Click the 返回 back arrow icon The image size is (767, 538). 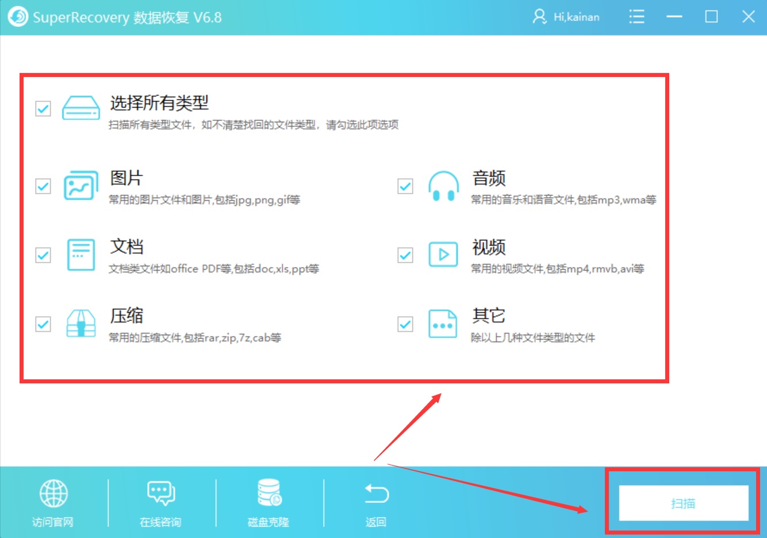[x=375, y=493]
